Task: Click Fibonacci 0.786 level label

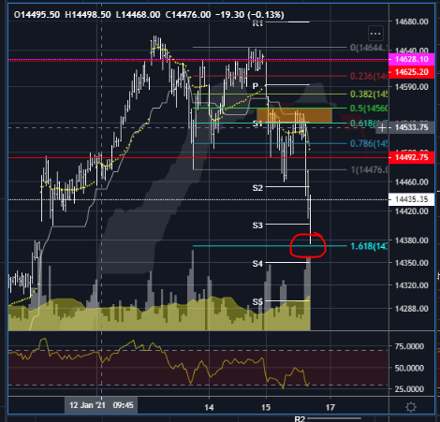Action: [369, 144]
